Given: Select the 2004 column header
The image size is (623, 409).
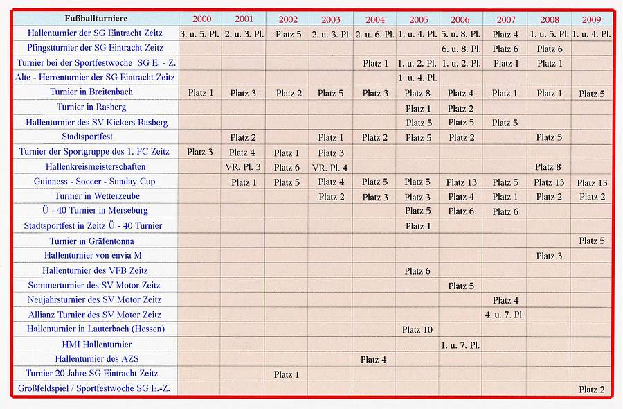Looking at the screenshot, I should pos(374,19).
